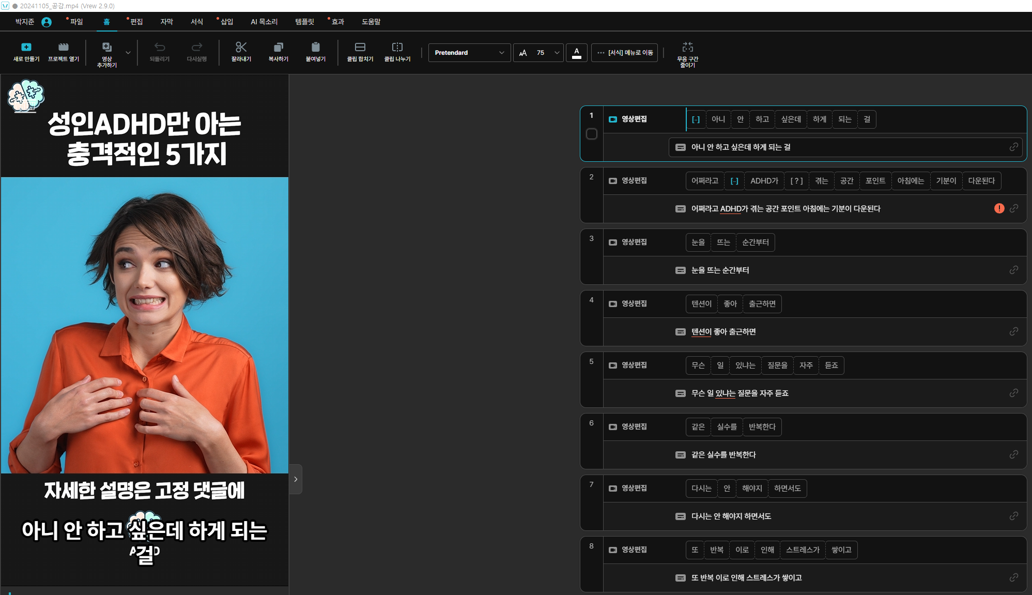Expand the 영상 추가하기 dropdown arrow
1032x595 pixels.
(x=128, y=53)
